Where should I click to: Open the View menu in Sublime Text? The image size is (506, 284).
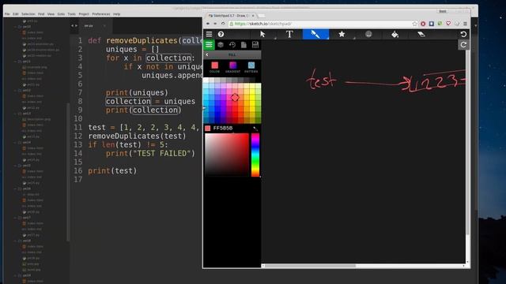[x=51, y=14]
